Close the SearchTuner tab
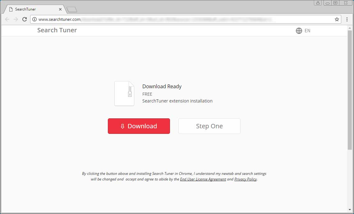 (x=60, y=9)
